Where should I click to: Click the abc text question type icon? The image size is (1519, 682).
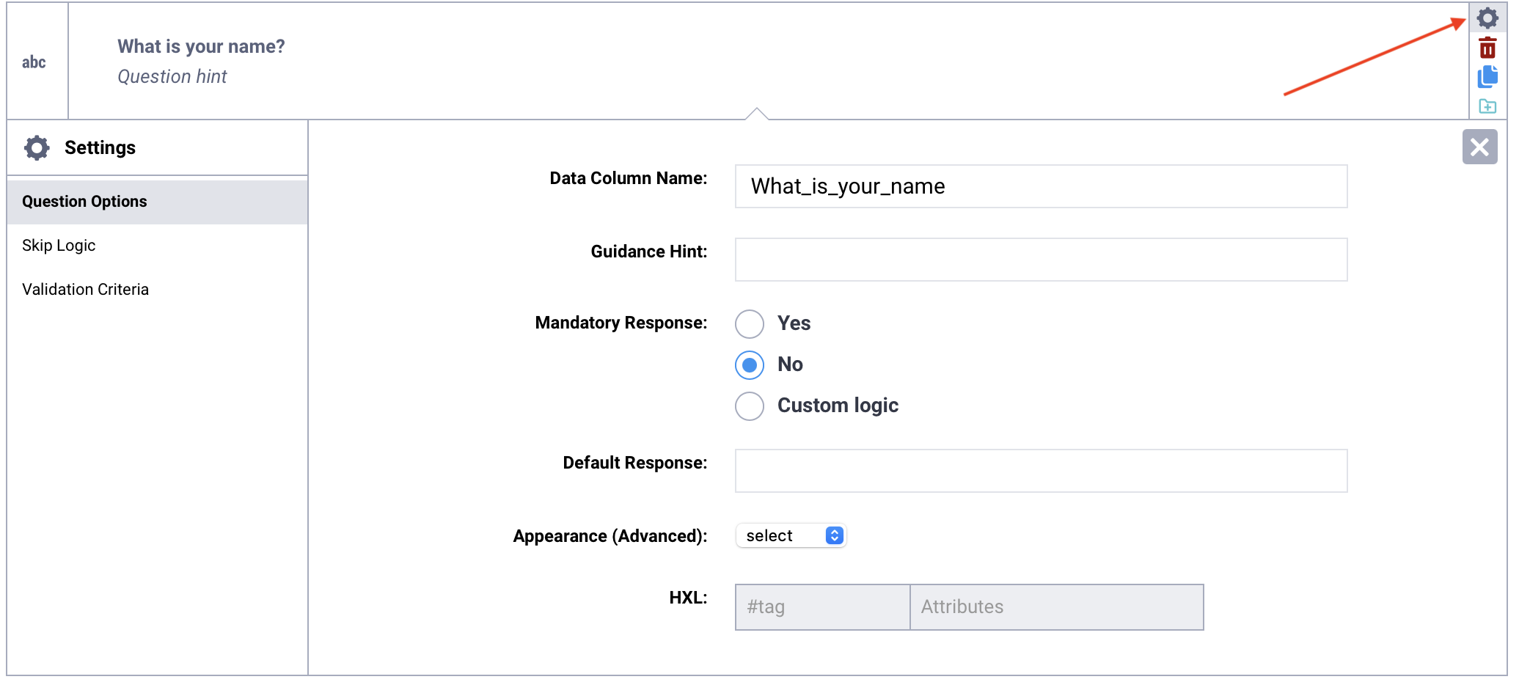35,62
